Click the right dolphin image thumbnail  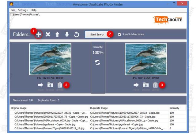[146, 59]
